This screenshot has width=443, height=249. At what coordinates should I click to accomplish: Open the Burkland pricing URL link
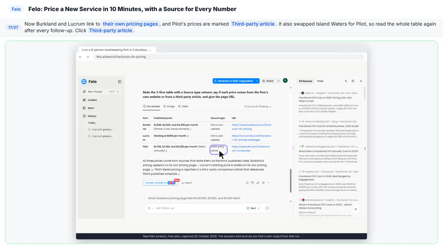pyautogui.click(x=251, y=127)
